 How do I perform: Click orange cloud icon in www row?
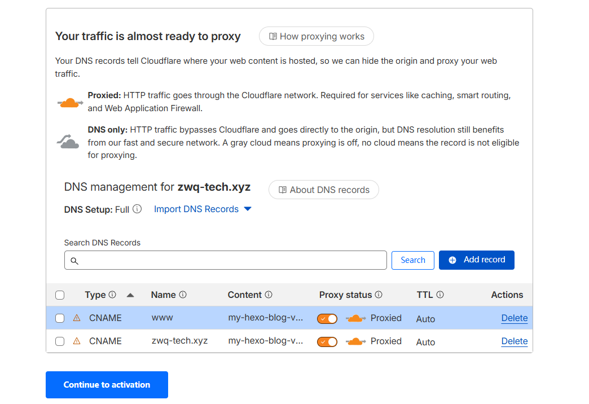355,318
